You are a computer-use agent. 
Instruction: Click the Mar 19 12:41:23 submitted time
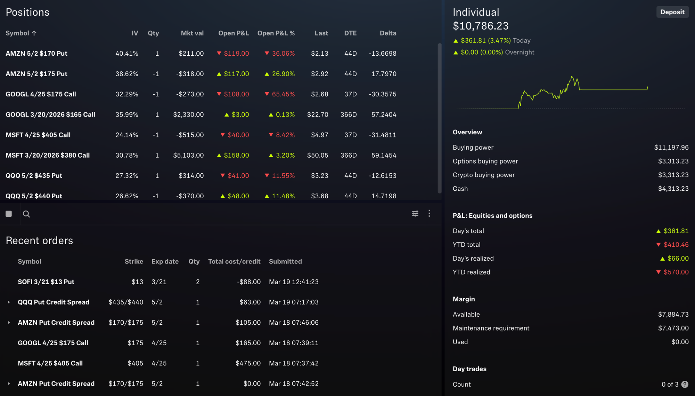(x=294, y=282)
